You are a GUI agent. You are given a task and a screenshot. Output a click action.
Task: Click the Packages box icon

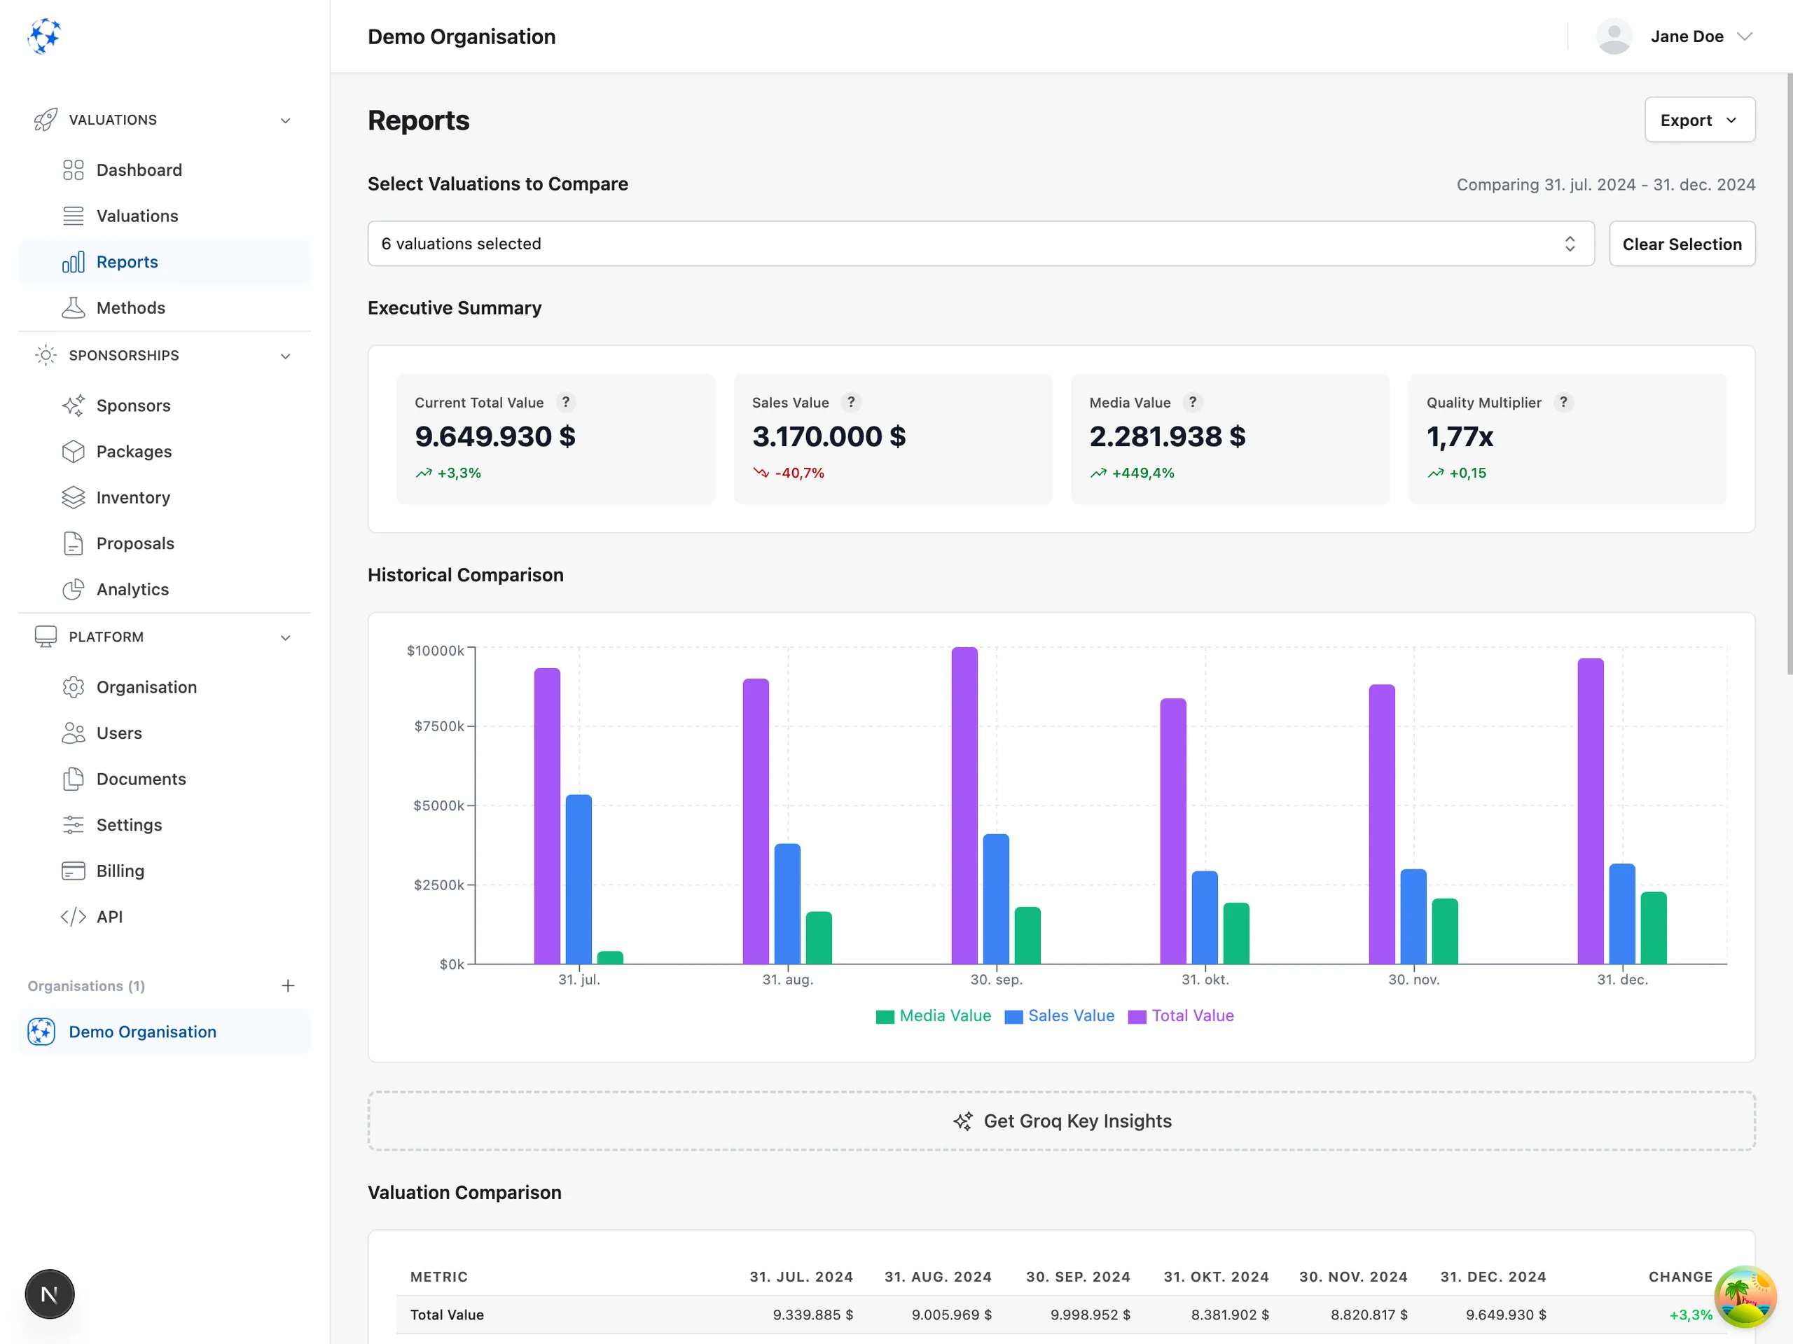(x=73, y=452)
